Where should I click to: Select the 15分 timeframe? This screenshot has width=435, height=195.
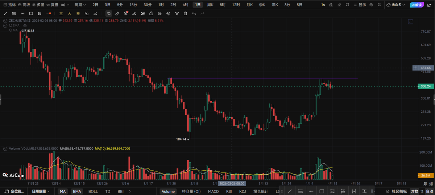click(x=133, y=5)
